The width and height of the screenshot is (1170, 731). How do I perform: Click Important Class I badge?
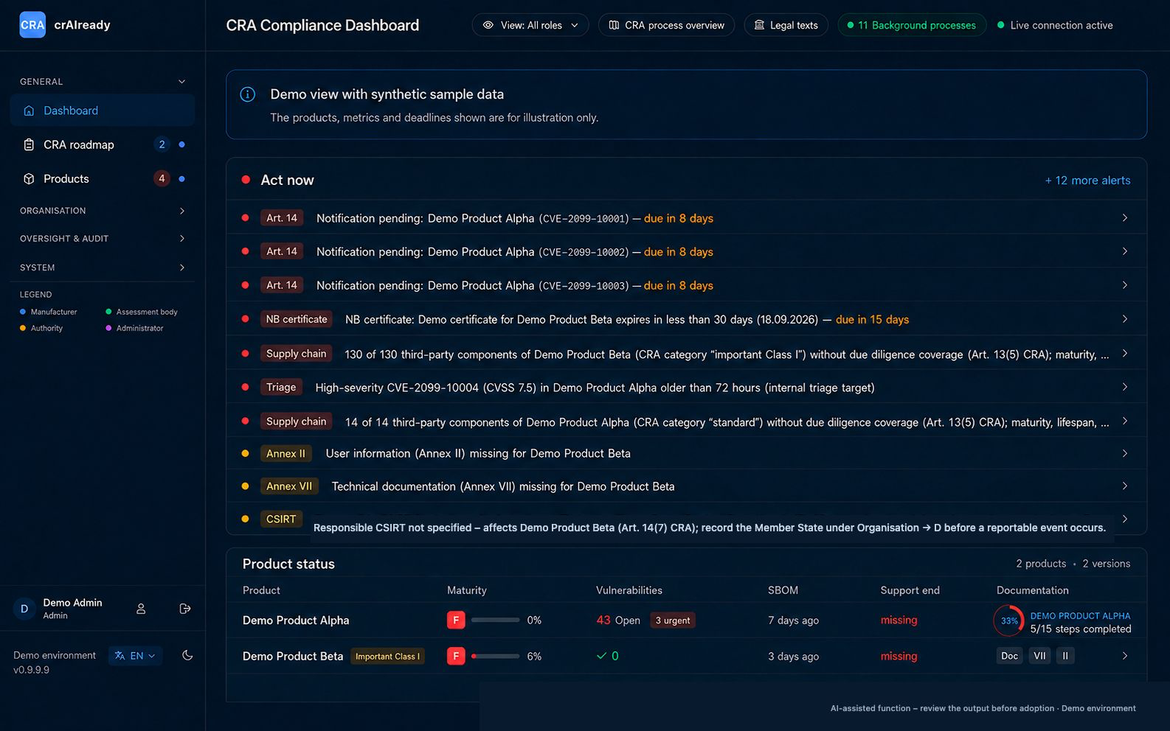pyautogui.click(x=387, y=657)
